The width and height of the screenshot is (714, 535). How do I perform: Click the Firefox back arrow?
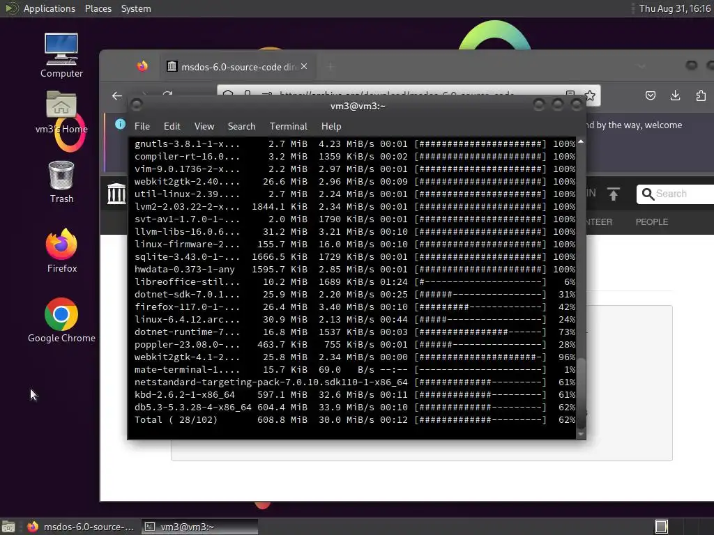coord(117,95)
